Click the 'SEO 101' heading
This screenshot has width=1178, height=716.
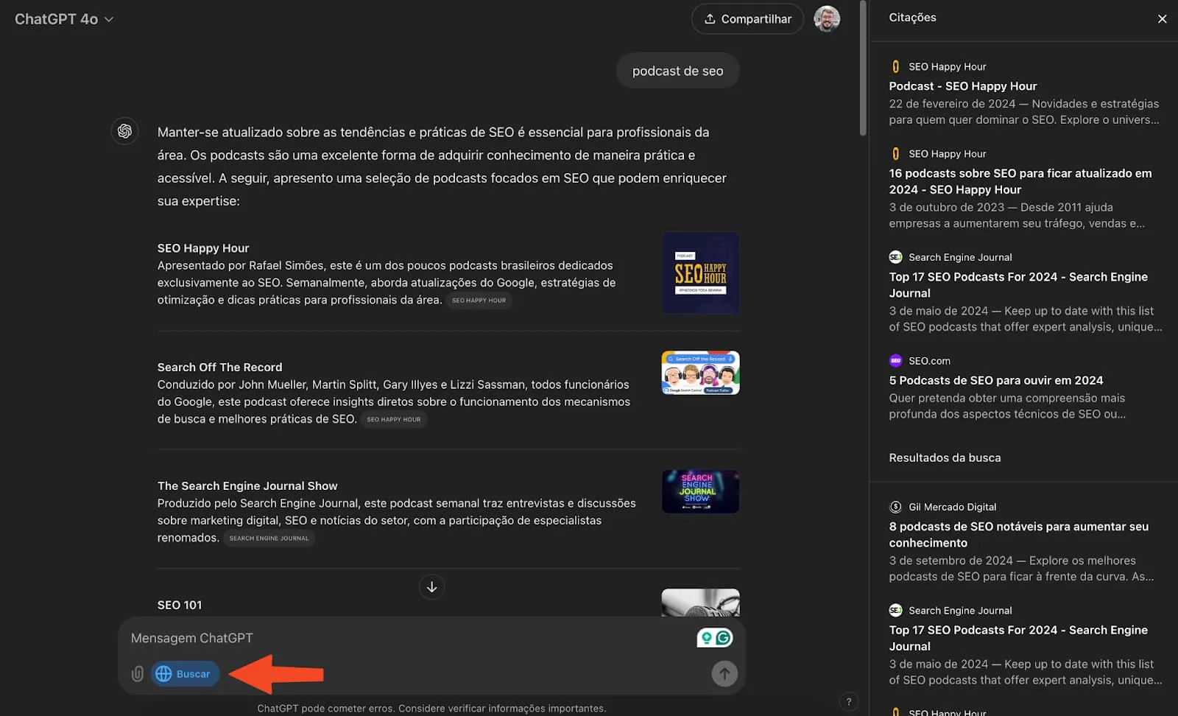click(x=179, y=605)
